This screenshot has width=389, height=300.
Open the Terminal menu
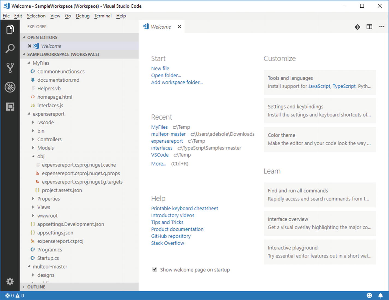103,16
